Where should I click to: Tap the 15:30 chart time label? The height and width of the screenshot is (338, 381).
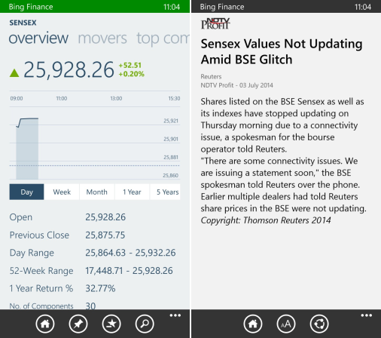[174, 98]
